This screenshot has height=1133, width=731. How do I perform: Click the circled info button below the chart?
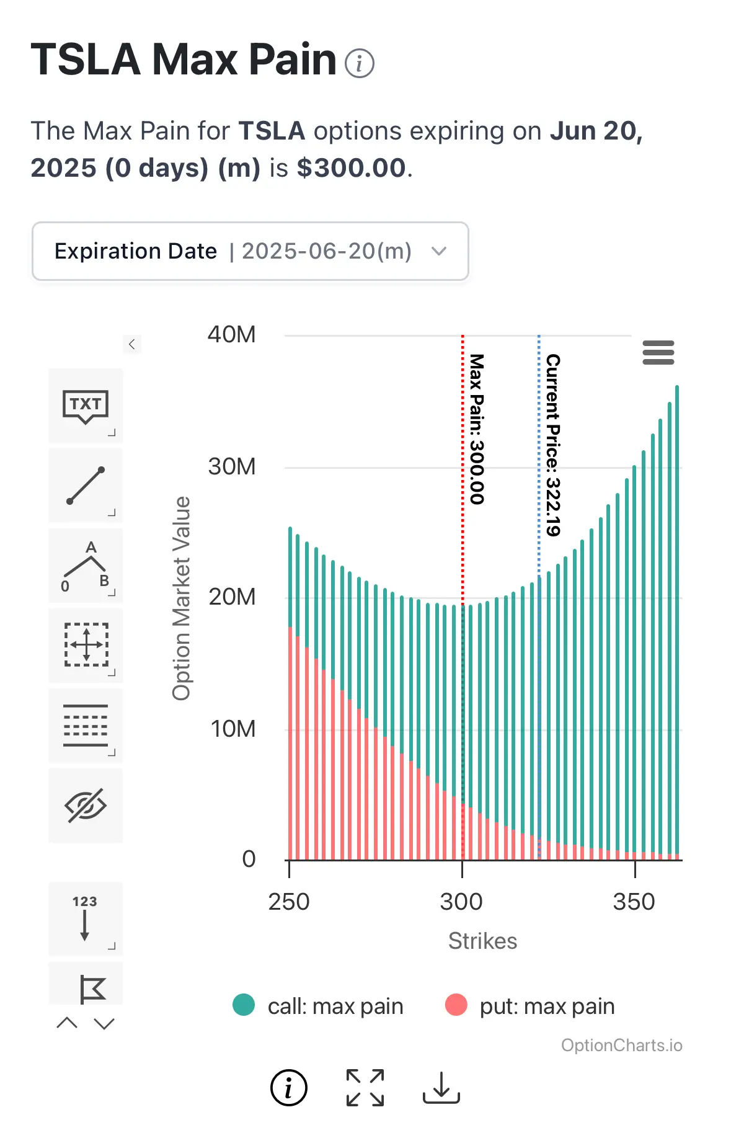click(x=289, y=1088)
